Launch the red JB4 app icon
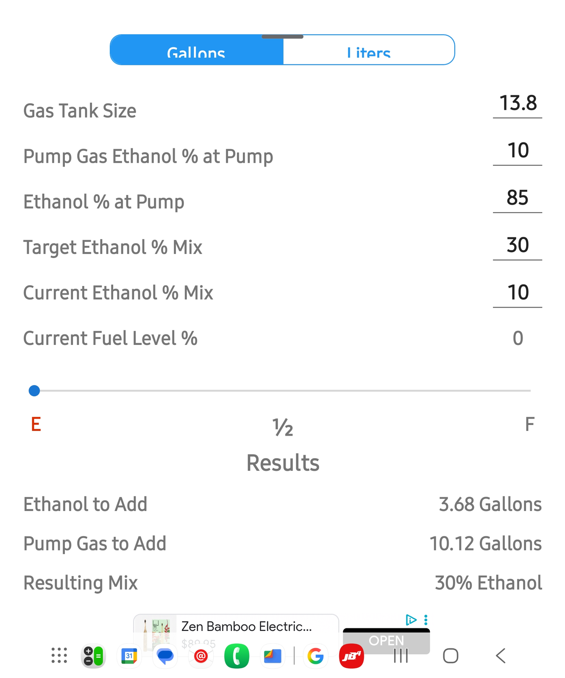 tap(351, 656)
